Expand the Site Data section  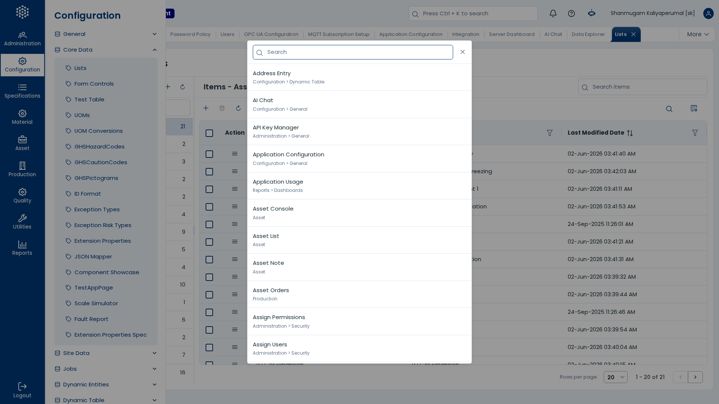click(x=106, y=353)
